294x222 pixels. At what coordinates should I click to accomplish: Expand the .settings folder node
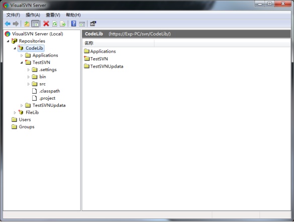28,70
